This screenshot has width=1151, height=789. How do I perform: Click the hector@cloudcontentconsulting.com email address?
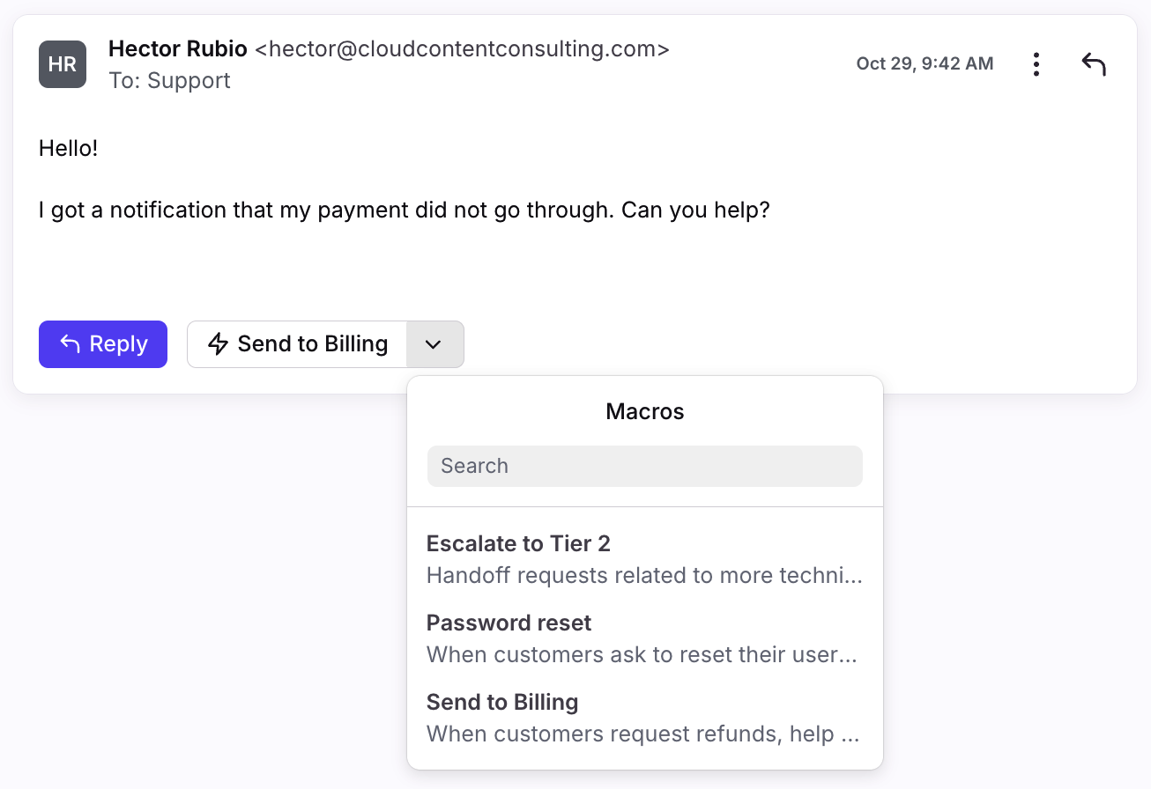click(462, 49)
